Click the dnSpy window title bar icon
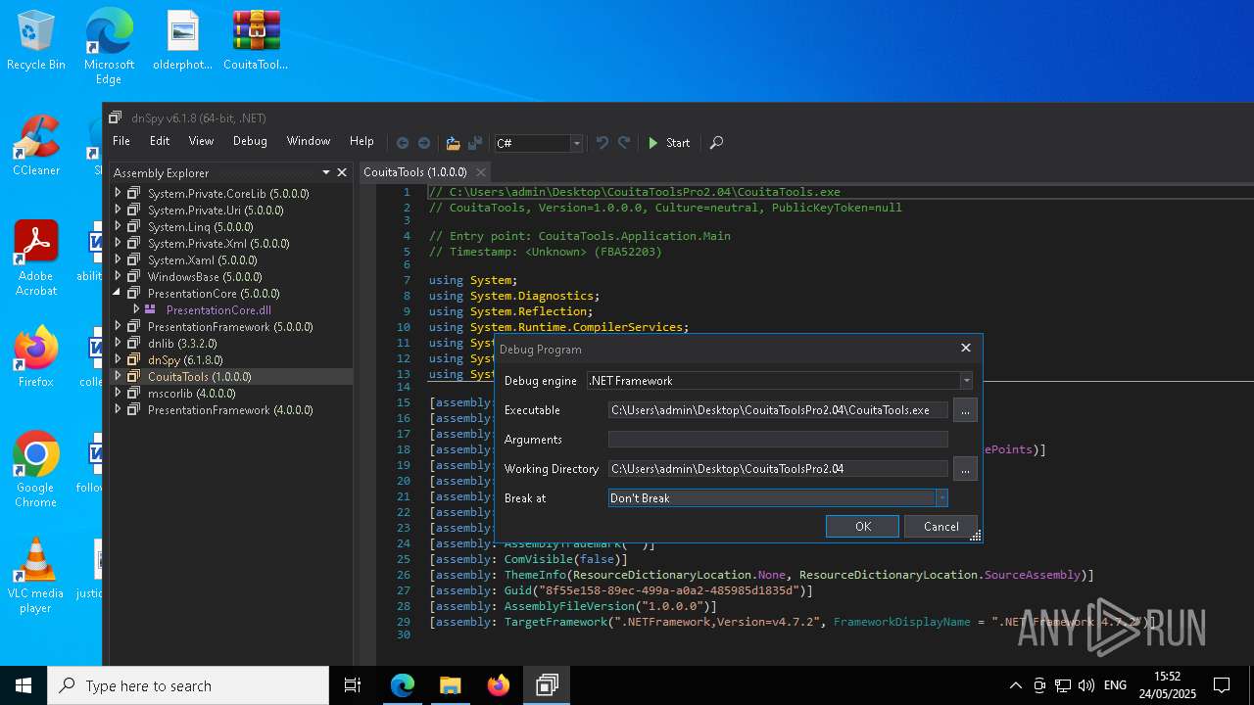 click(x=116, y=117)
